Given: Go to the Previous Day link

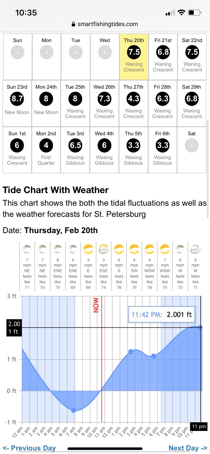Looking at the screenshot, I should tap(29, 448).
